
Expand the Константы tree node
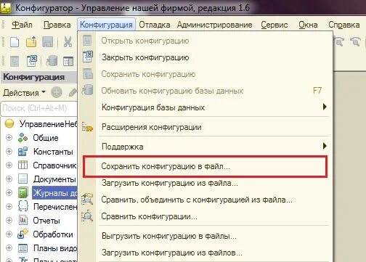click(x=9, y=152)
